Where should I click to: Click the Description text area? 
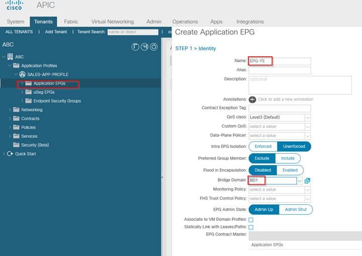pos(300,85)
